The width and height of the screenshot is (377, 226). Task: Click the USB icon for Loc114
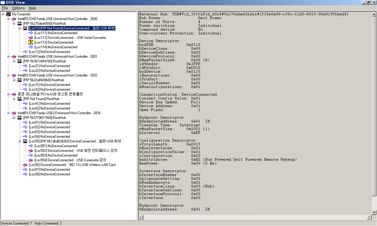tap(31, 47)
